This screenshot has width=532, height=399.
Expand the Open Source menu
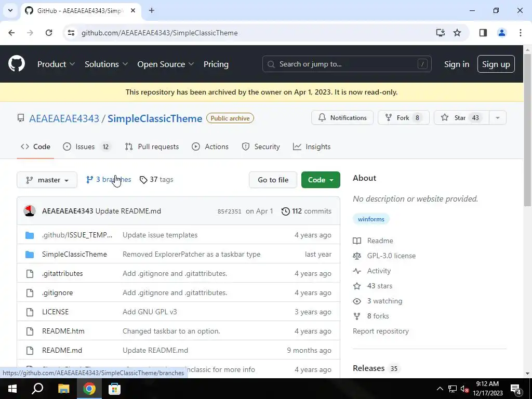pyautogui.click(x=166, y=64)
